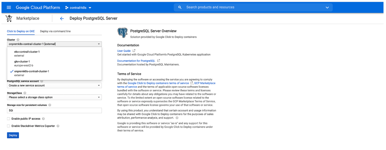Click the Marketplace shopping cart icon
The height and width of the screenshot is (150, 386).
pyautogui.click(x=9, y=18)
